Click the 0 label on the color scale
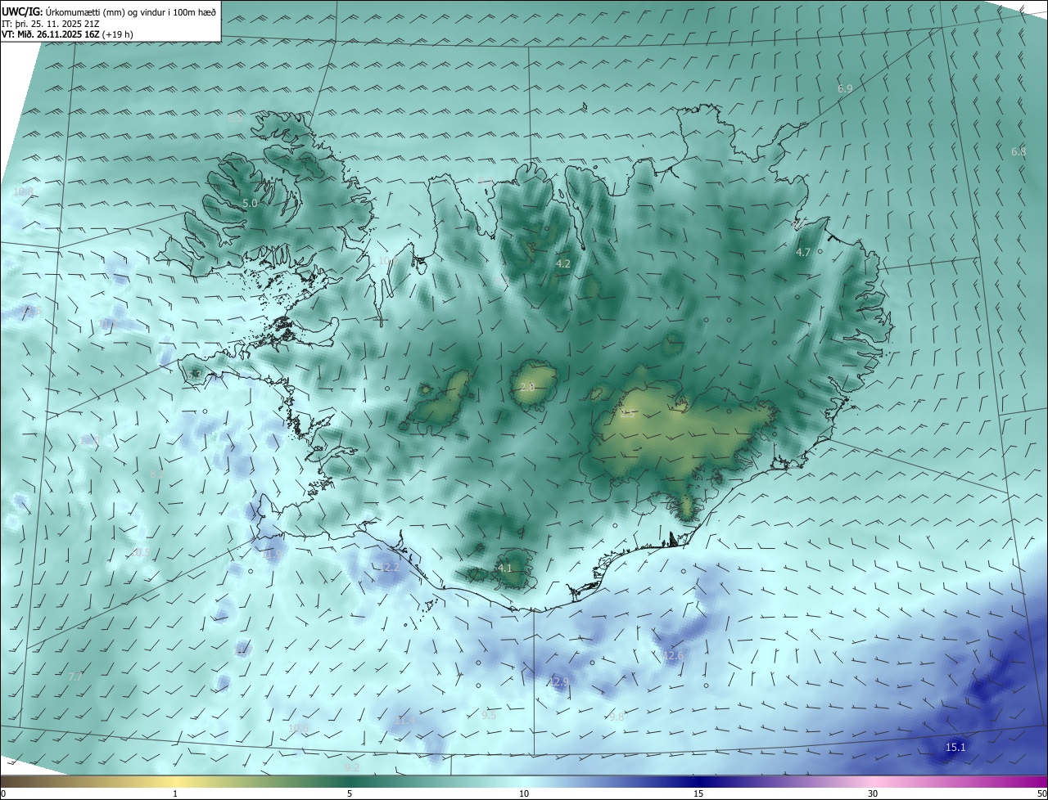Image resolution: width=1048 pixels, height=800 pixels. tap(3, 793)
